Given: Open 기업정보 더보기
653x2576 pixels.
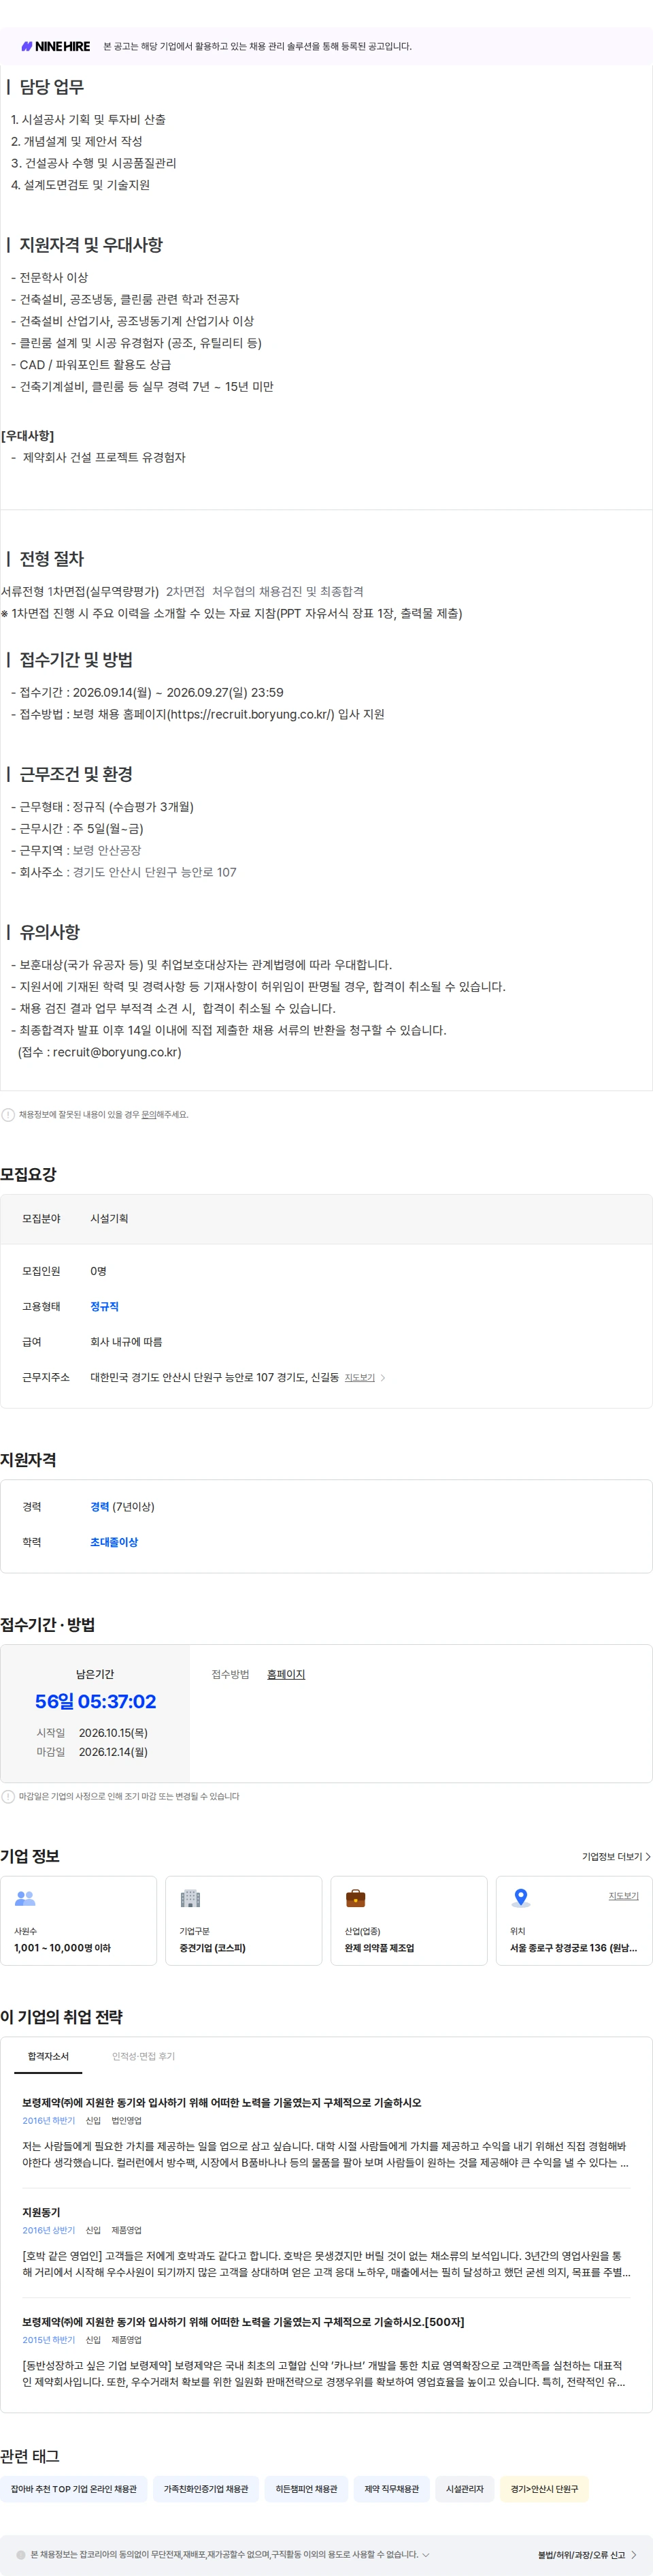Looking at the screenshot, I should pos(616,1856).
